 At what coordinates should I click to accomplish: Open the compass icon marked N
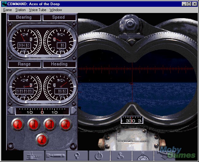point(143,156)
